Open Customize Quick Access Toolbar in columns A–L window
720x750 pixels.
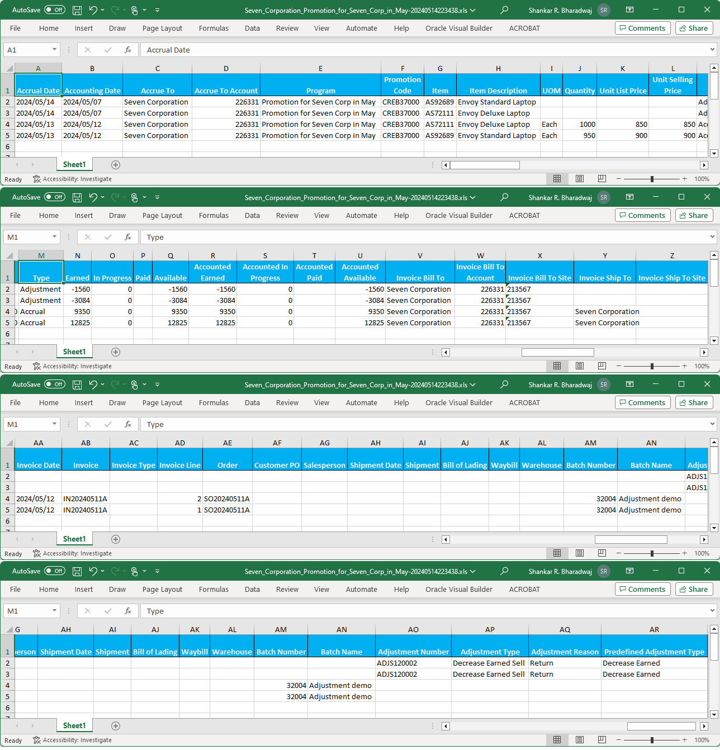click(x=157, y=10)
